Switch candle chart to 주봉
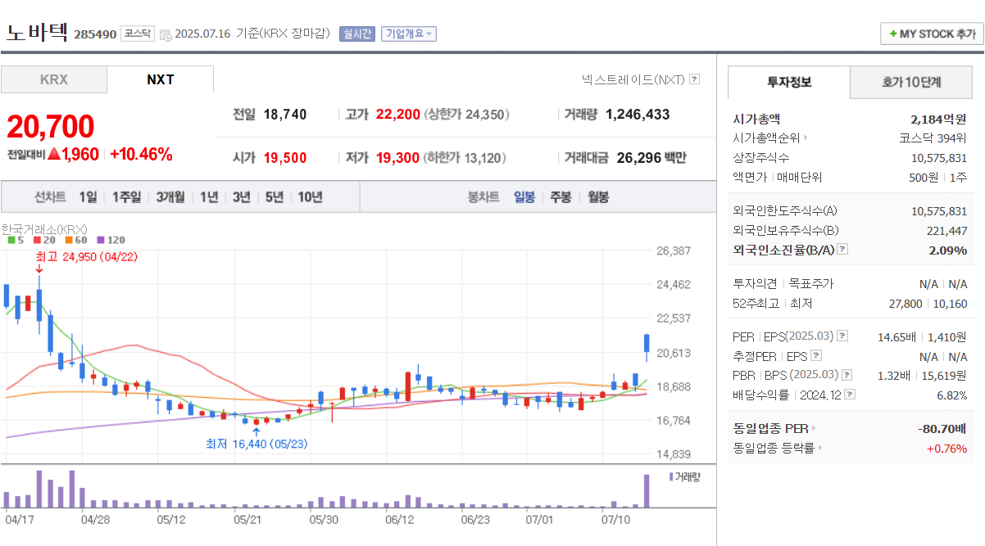 [561, 197]
